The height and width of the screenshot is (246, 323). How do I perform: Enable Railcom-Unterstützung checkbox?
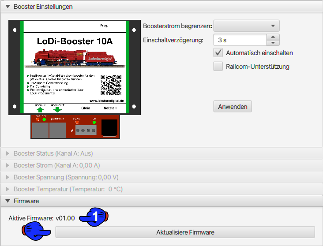coord(218,66)
